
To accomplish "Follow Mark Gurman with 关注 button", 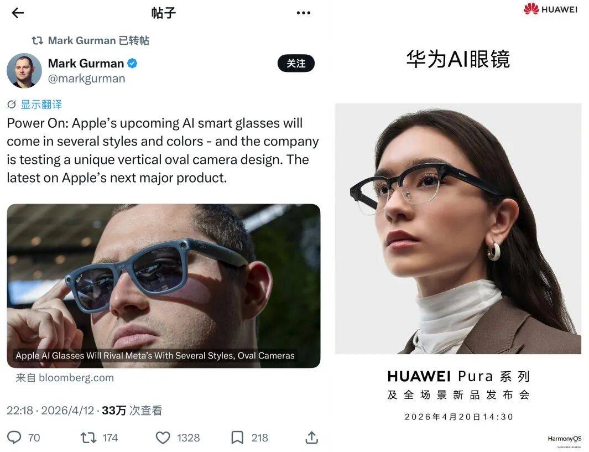I will pyautogui.click(x=296, y=63).
